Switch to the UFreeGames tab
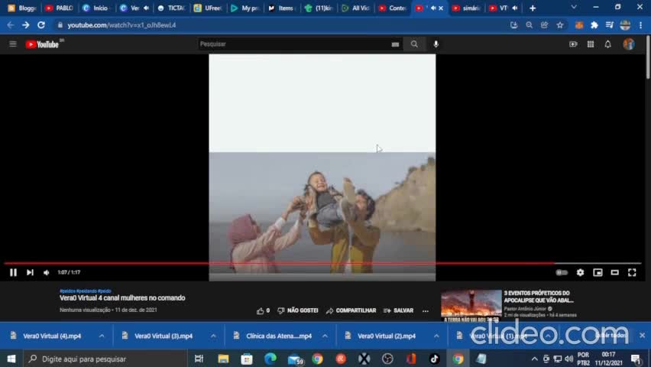The image size is (651, 367). tap(209, 8)
